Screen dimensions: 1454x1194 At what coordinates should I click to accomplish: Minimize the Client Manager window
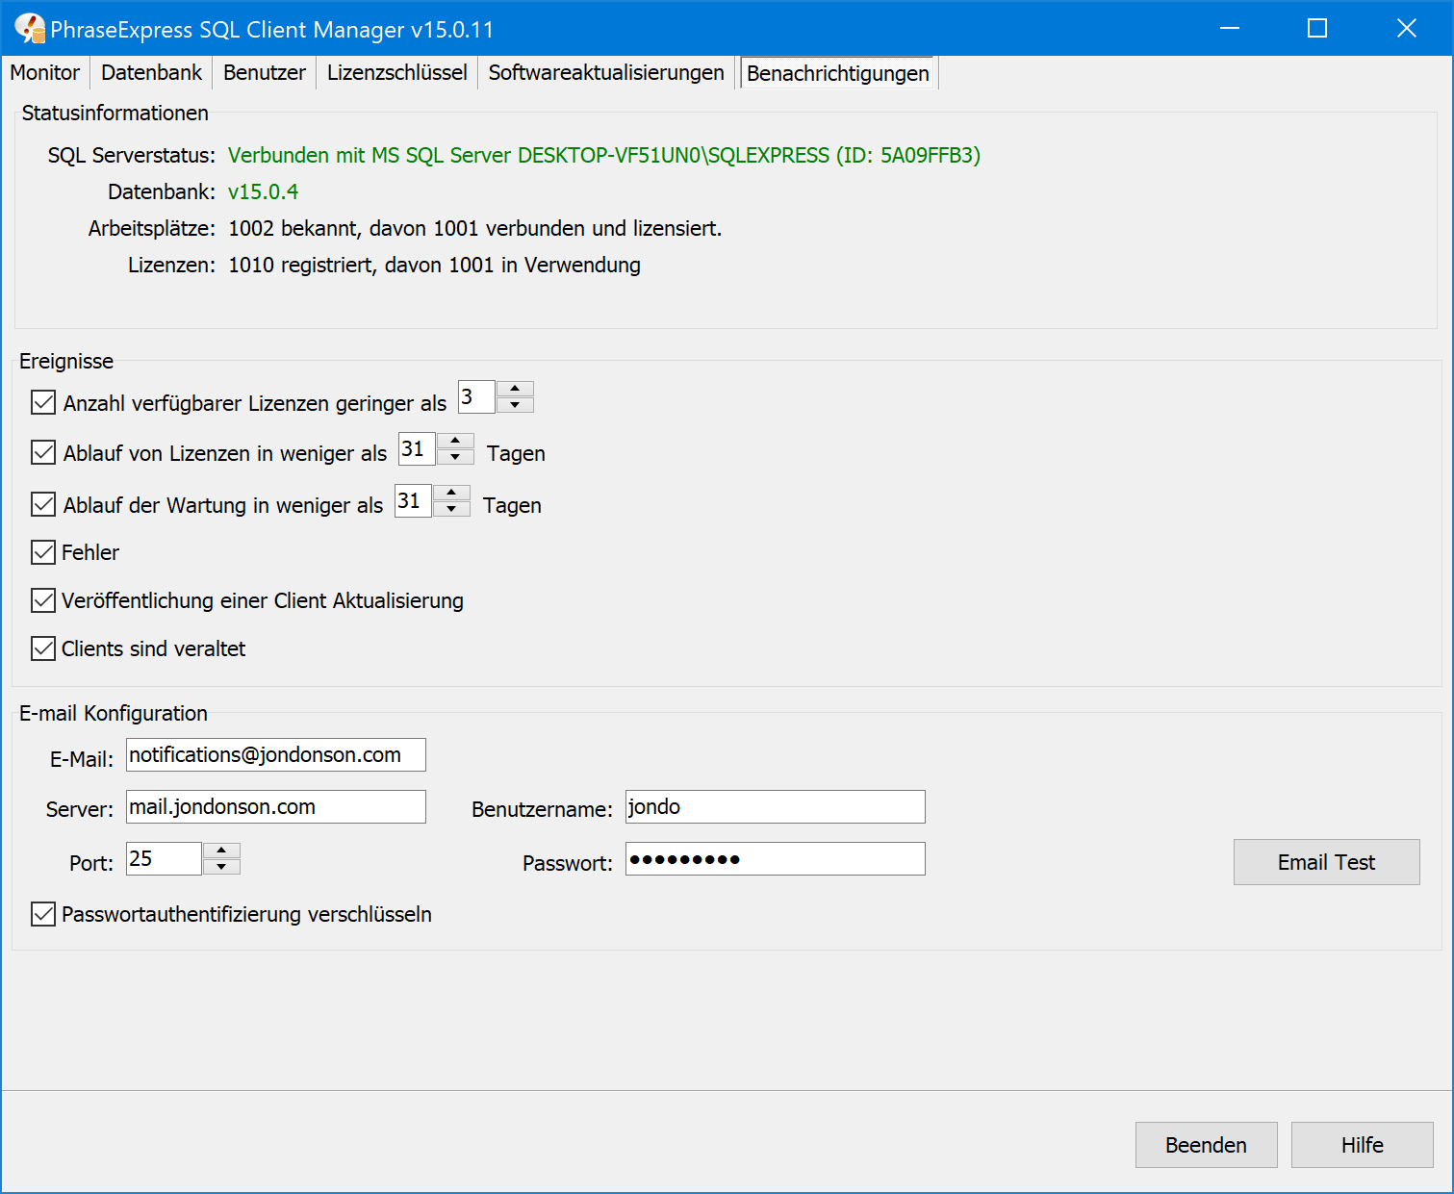pos(1229,29)
